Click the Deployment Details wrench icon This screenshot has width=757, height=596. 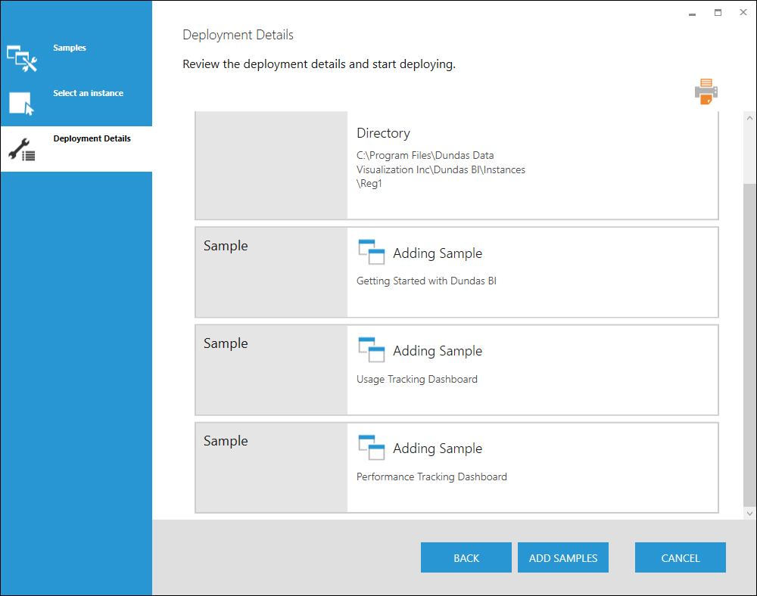pyautogui.click(x=22, y=150)
